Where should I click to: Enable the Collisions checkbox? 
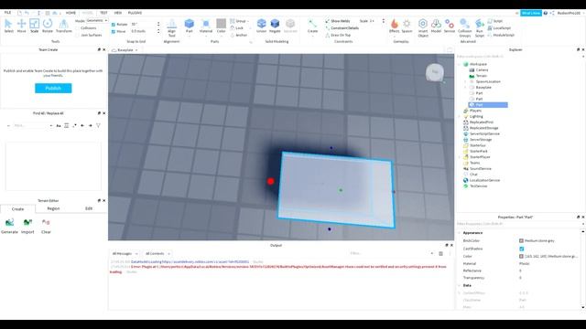(78, 28)
